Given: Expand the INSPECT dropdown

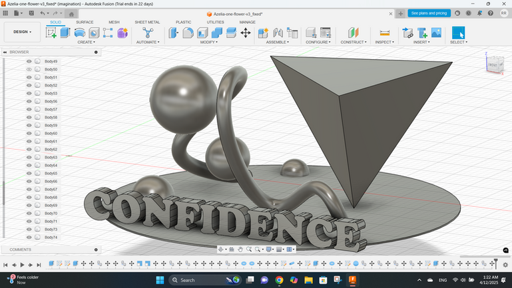Looking at the screenshot, I should point(384,42).
